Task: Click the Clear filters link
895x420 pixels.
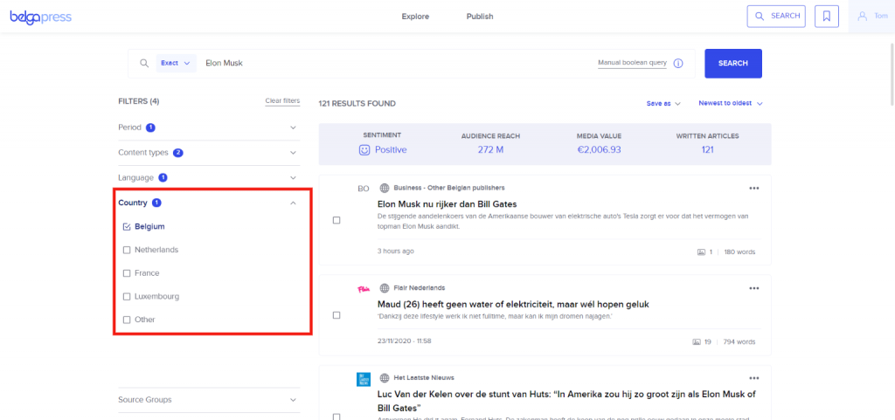Action: [x=282, y=101]
